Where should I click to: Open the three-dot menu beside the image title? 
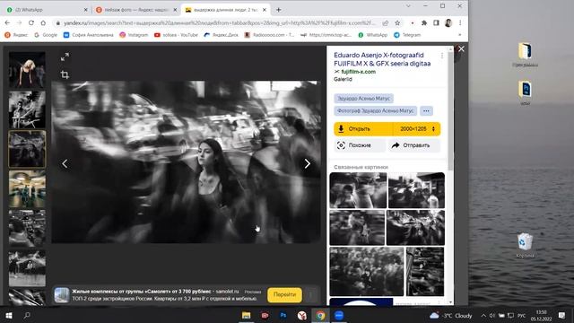coord(442,56)
